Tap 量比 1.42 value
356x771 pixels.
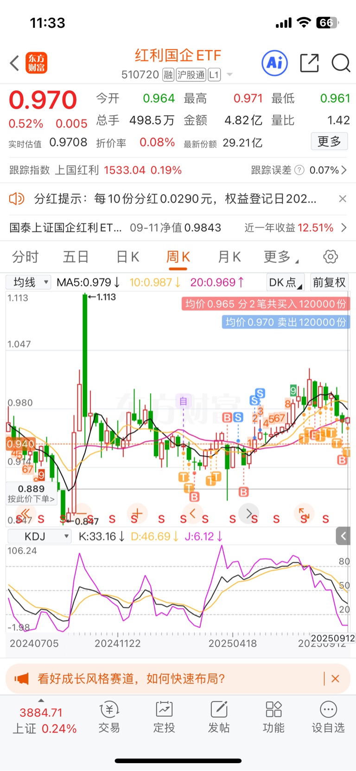point(338,120)
